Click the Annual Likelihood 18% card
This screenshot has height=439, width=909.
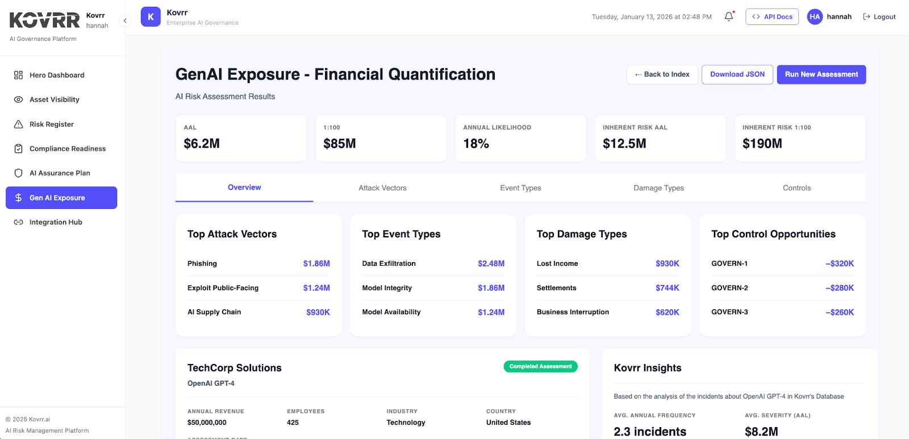tap(520, 138)
